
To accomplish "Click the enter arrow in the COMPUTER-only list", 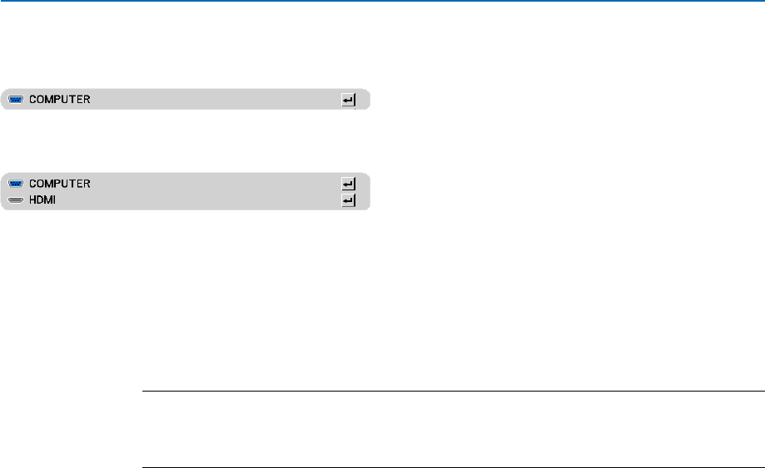I will pos(348,100).
